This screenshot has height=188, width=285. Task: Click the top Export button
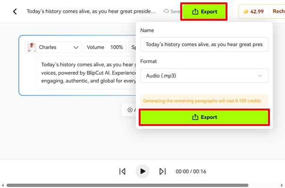(204, 12)
